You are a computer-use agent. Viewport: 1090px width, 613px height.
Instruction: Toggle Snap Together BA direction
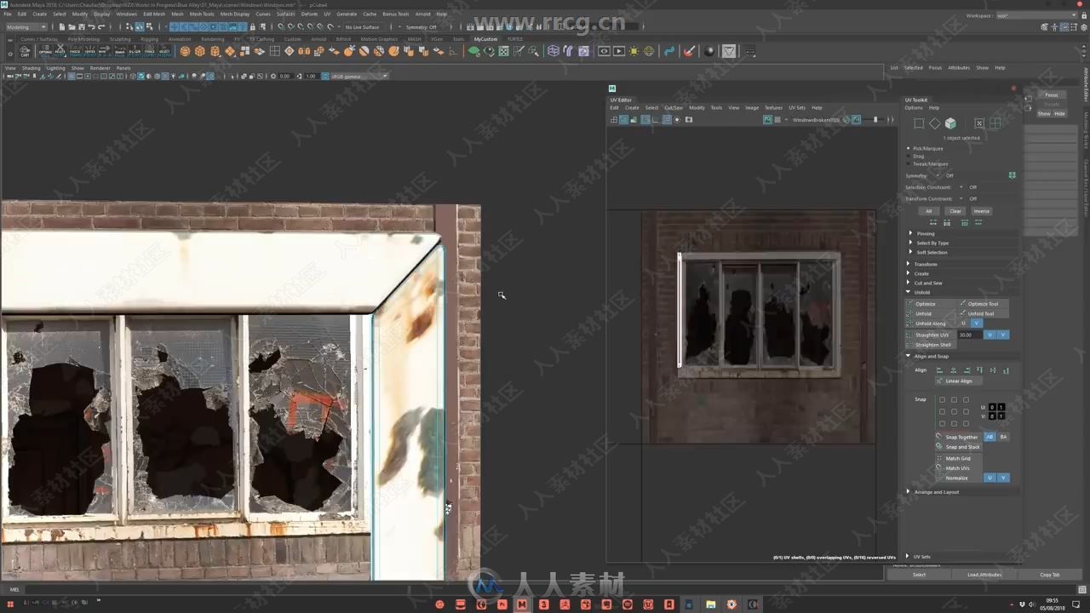pyautogui.click(x=1003, y=437)
